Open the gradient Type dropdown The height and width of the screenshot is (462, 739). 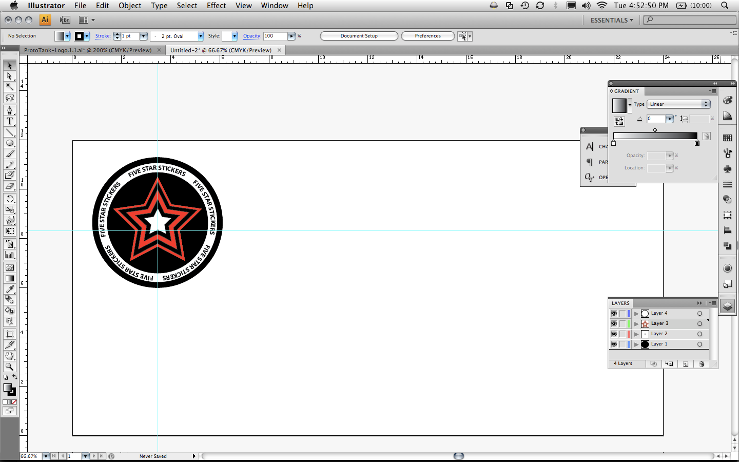pyautogui.click(x=678, y=104)
